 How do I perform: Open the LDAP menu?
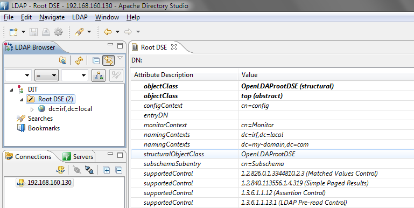80,17
